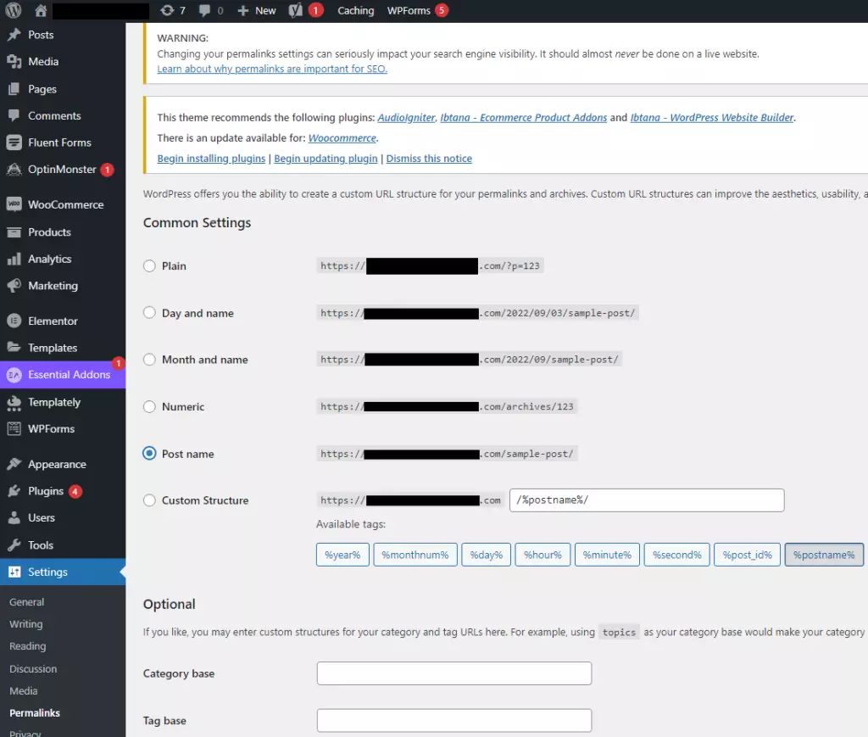
Task: Click the Media icon in sidebar
Action: point(14,61)
